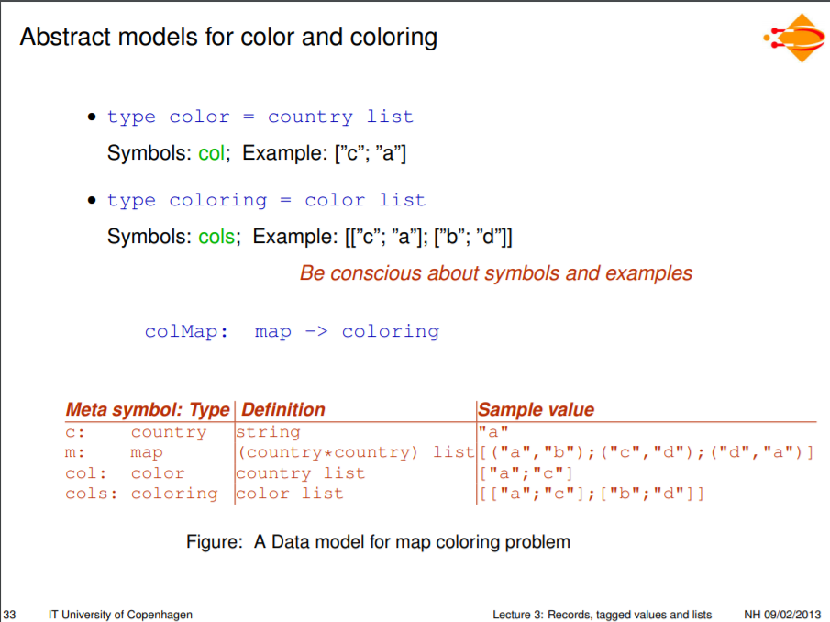Click the sample [("a","b");("c","d");("d","a")]
Viewport: 830px width, 622px height.
coord(647,452)
